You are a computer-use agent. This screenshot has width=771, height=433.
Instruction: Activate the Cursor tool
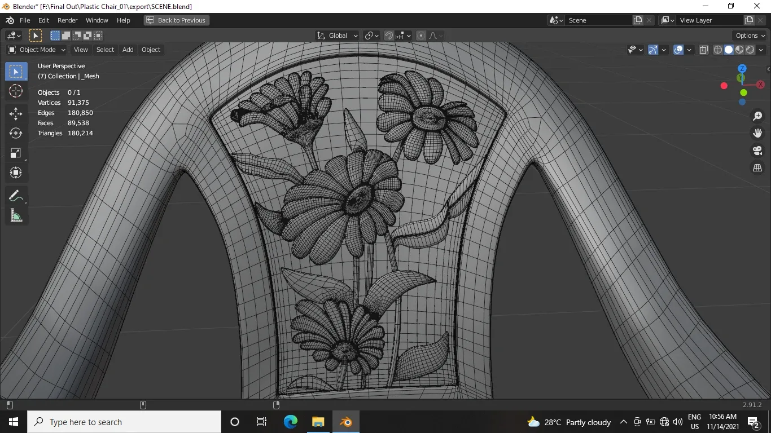(x=16, y=91)
